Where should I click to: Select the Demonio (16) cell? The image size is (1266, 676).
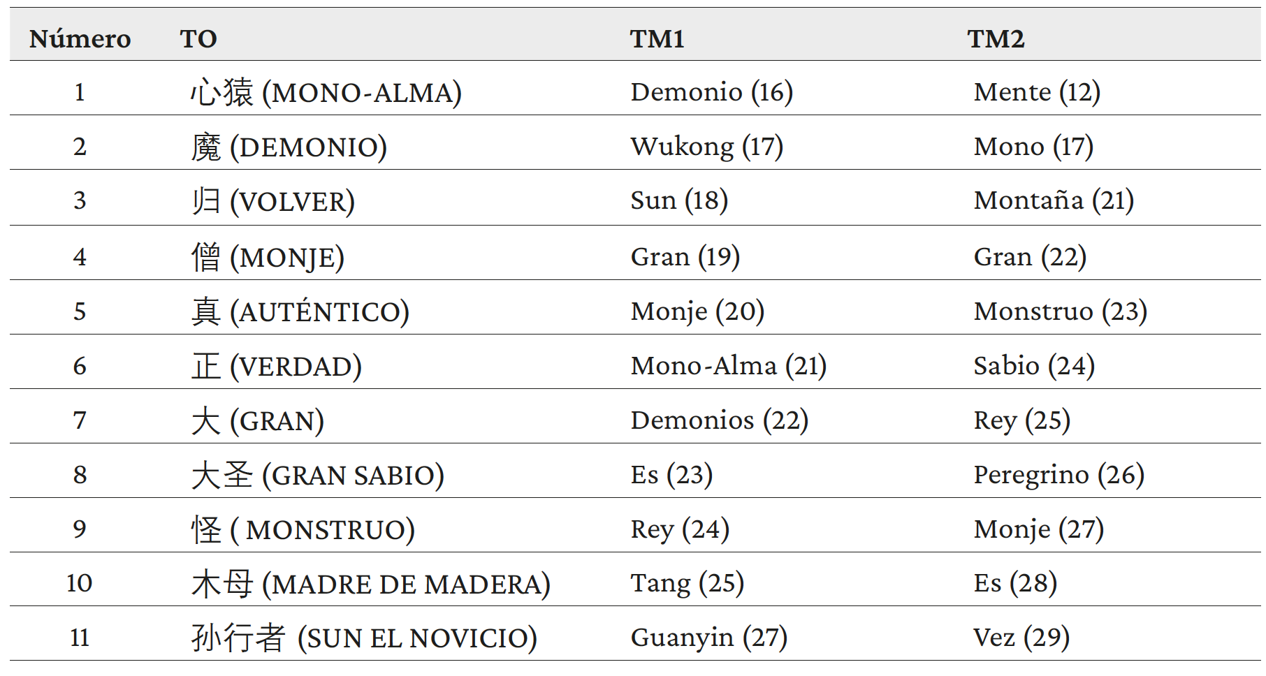point(711,92)
